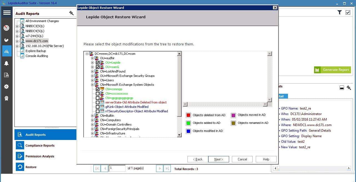Expand the CN=Builtin tree node
Screen dimensions: 356x182
(92, 116)
